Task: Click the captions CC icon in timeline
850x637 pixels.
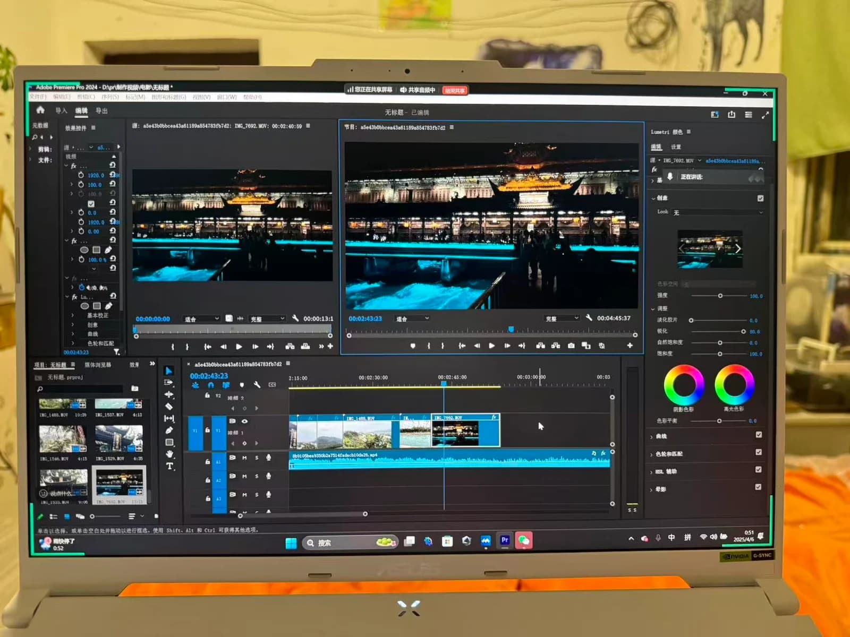Action: (x=273, y=385)
